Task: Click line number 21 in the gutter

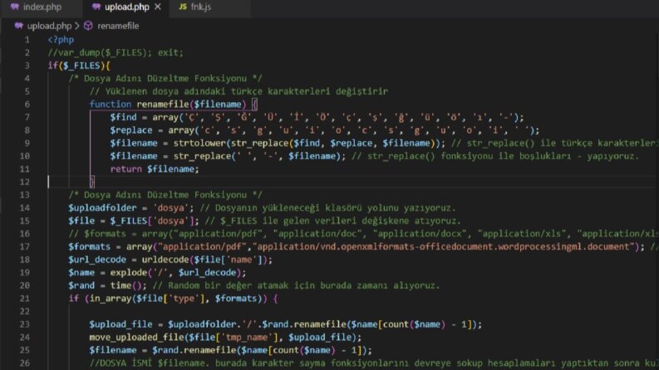Action: coord(25,299)
